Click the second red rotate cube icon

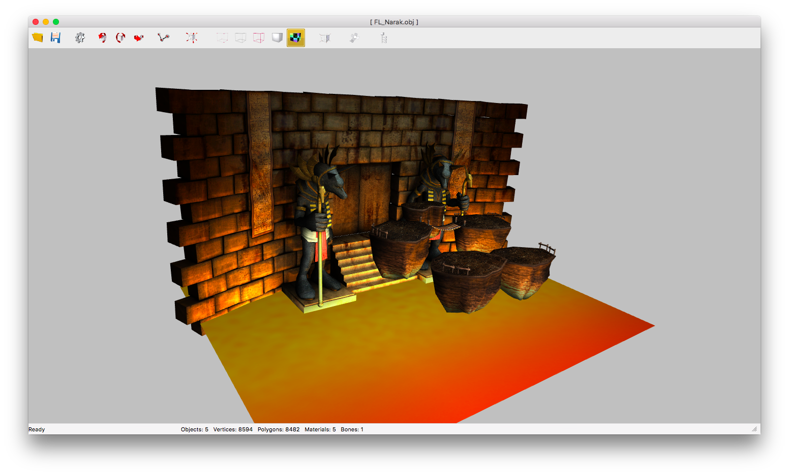click(120, 38)
